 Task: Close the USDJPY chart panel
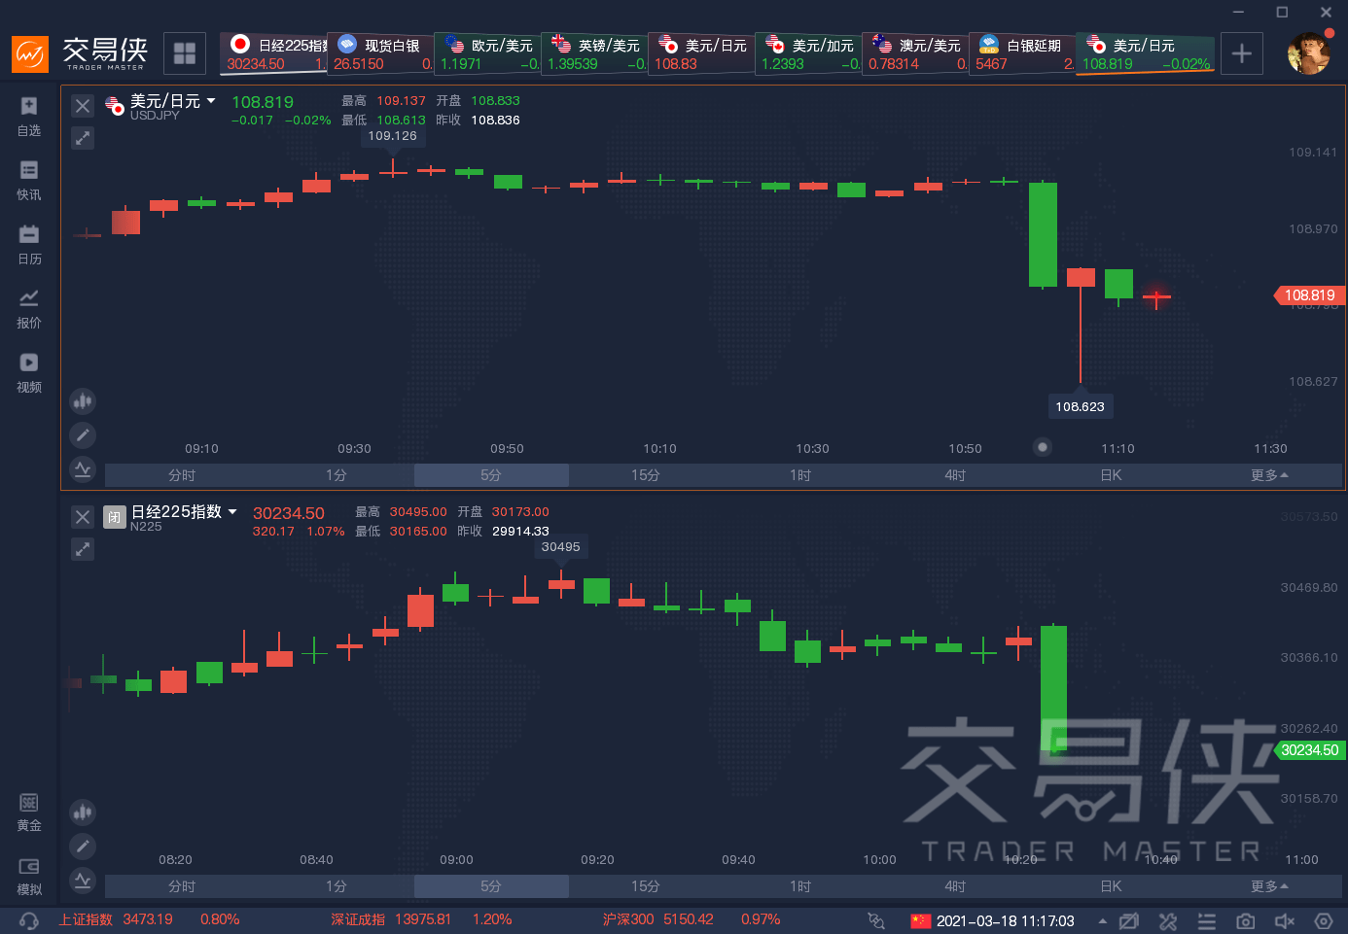click(83, 106)
